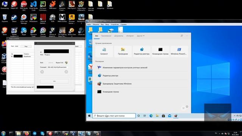
Task: Open the Редактор реестра tile under top apps
Action: tap(141, 51)
